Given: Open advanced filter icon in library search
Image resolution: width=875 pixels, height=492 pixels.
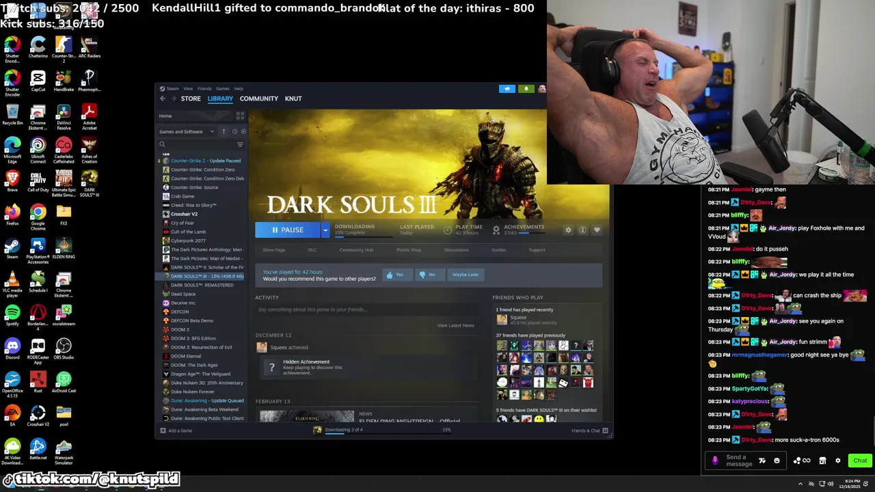Looking at the screenshot, I should click(240, 144).
